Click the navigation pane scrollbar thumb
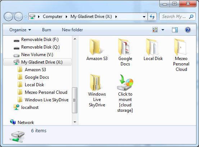The height and width of the screenshot is (147, 199). (x=74, y=100)
